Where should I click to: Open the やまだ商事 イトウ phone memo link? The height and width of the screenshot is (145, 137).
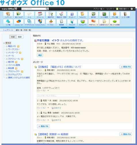click(x=60, y=41)
